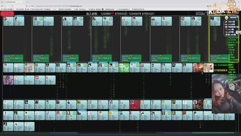Screen dimensions: 241x136
Task: Pick the red-background player card in bottom pool
Action: click(135, 105)
